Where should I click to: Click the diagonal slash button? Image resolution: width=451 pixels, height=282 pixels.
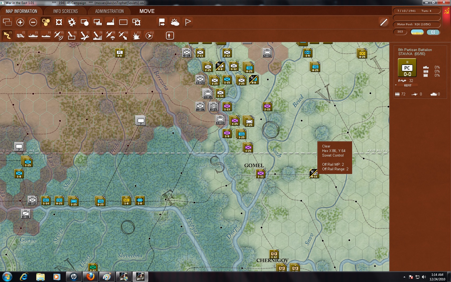[x=384, y=22]
